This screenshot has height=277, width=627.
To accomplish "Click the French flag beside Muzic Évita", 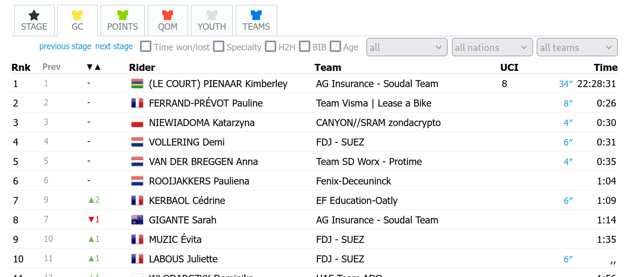I will coord(137,239).
